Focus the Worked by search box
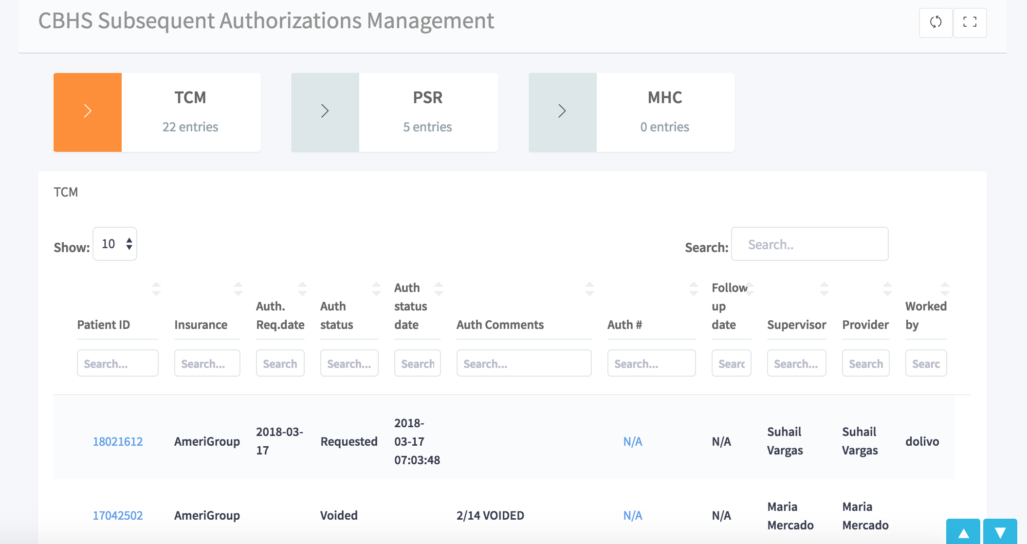The image size is (1027, 544). (x=926, y=363)
